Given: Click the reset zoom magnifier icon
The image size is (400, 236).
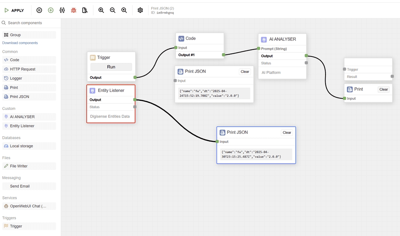Looking at the screenshot, I should click(x=124, y=10).
